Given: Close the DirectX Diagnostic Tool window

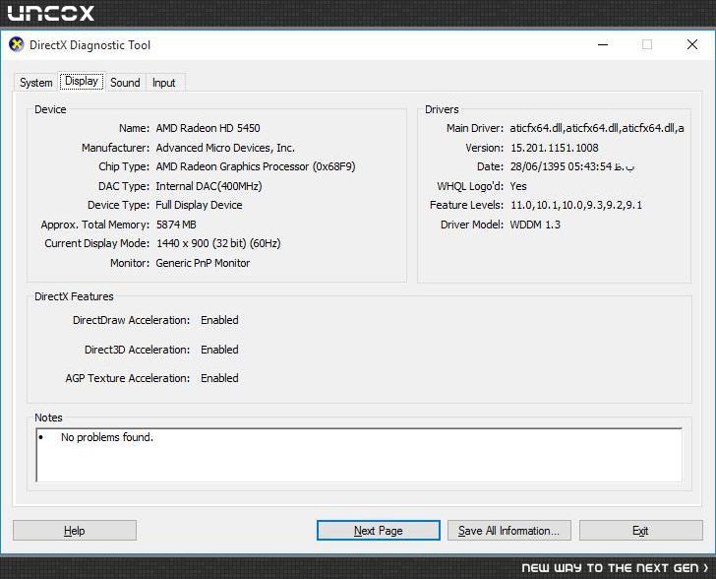Looking at the screenshot, I should tap(692, 45).
